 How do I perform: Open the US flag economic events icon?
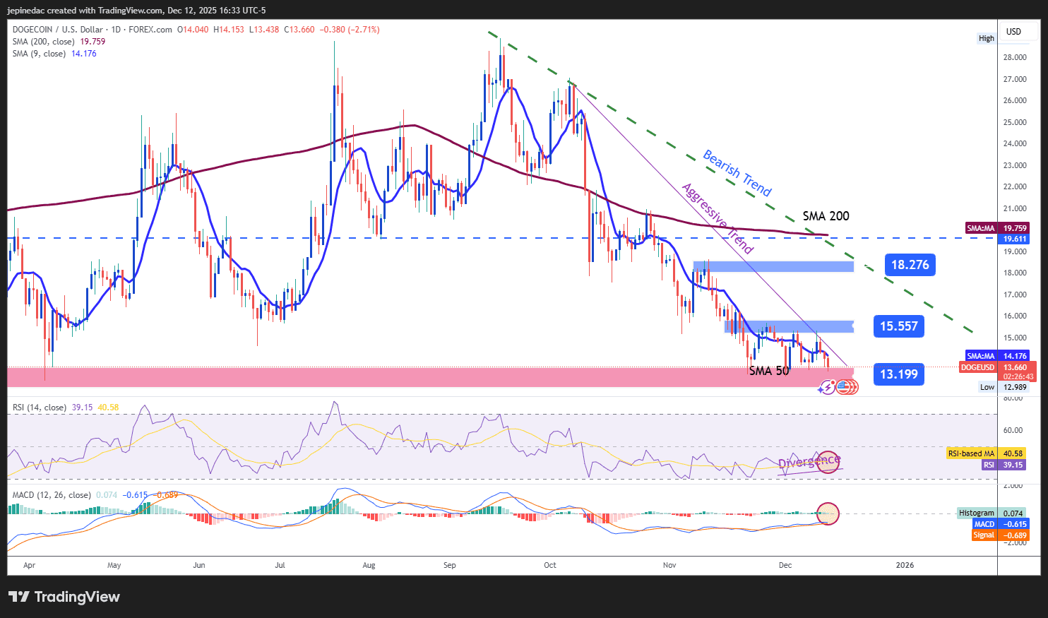click(847, 387)
